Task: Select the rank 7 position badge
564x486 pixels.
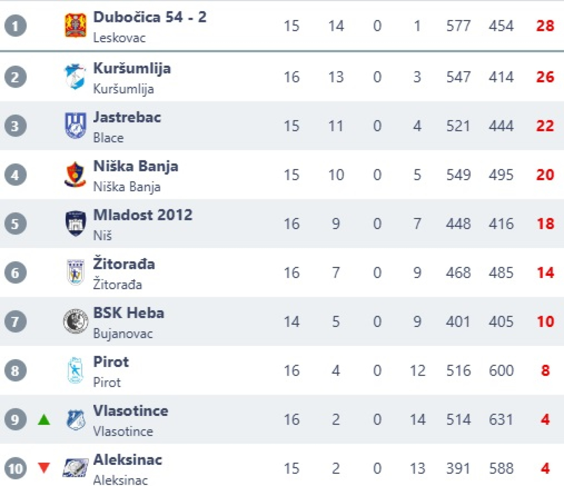Action: [x=15, y=321]
